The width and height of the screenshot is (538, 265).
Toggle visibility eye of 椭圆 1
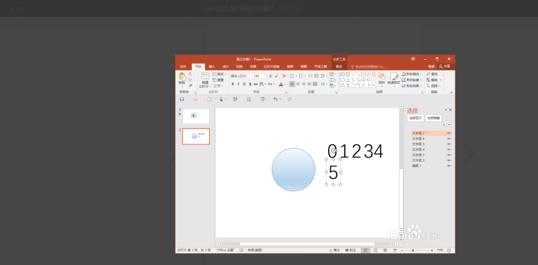pos(449,166)
